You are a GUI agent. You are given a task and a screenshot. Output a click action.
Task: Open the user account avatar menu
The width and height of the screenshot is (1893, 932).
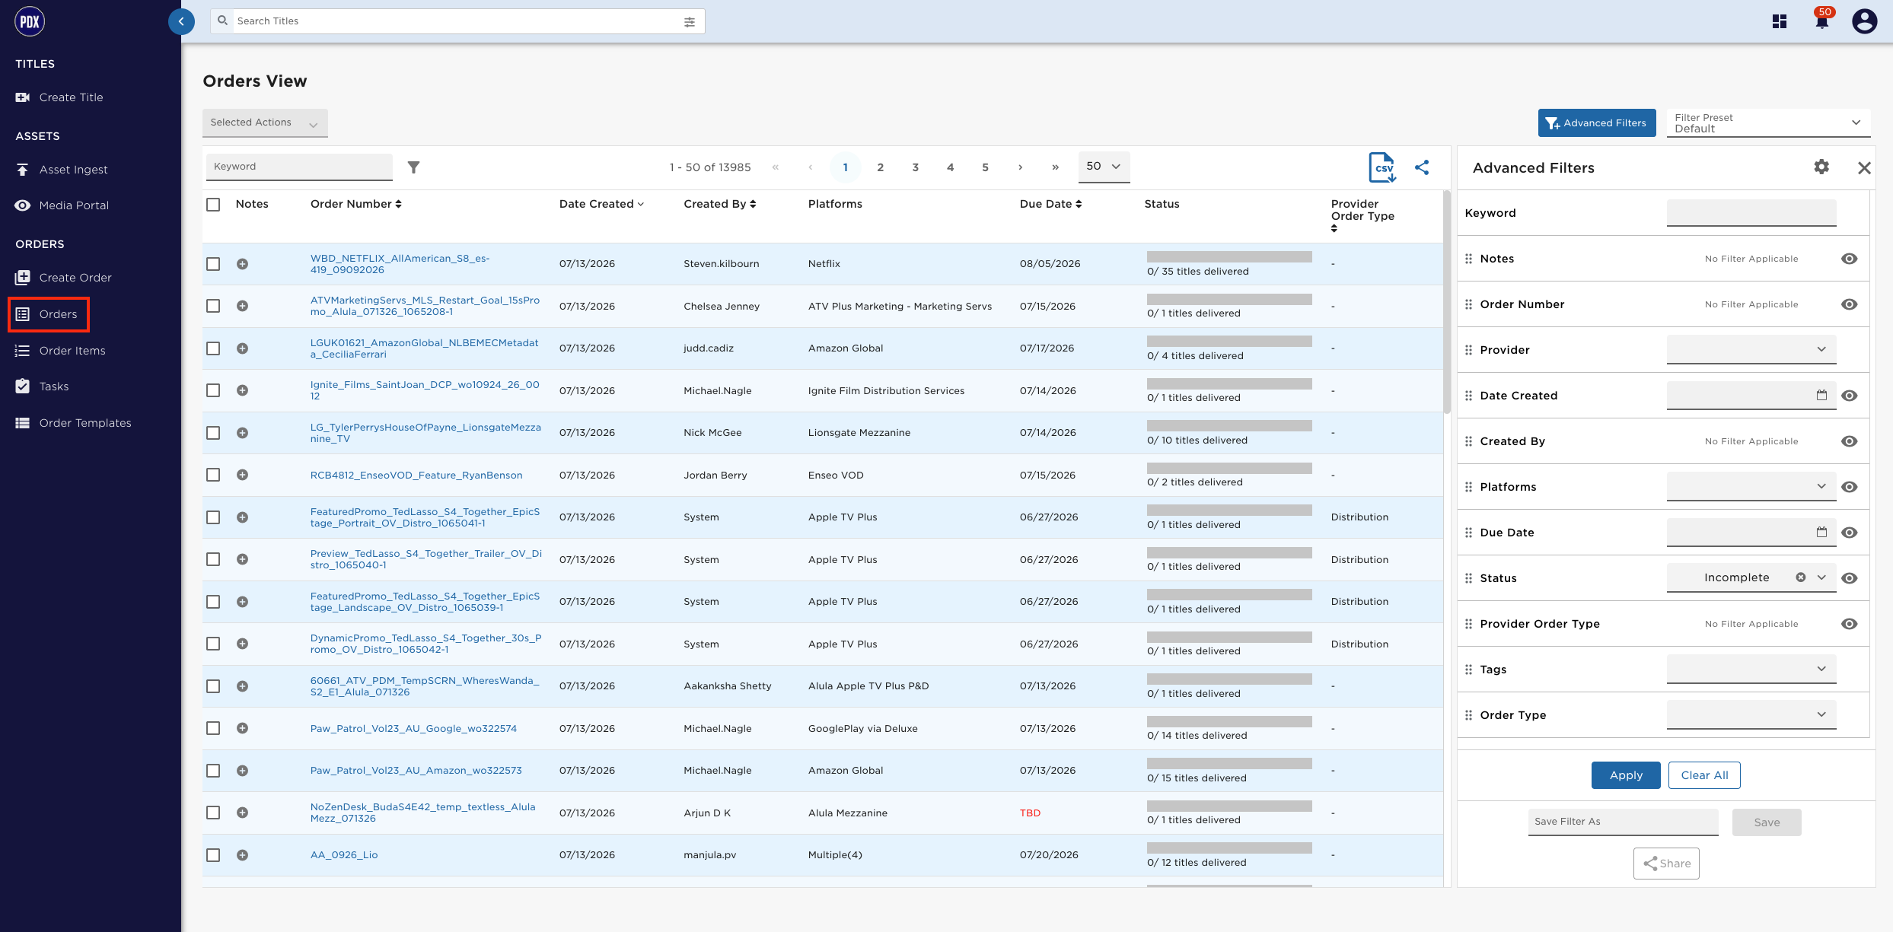click(x=1865, y=21)
